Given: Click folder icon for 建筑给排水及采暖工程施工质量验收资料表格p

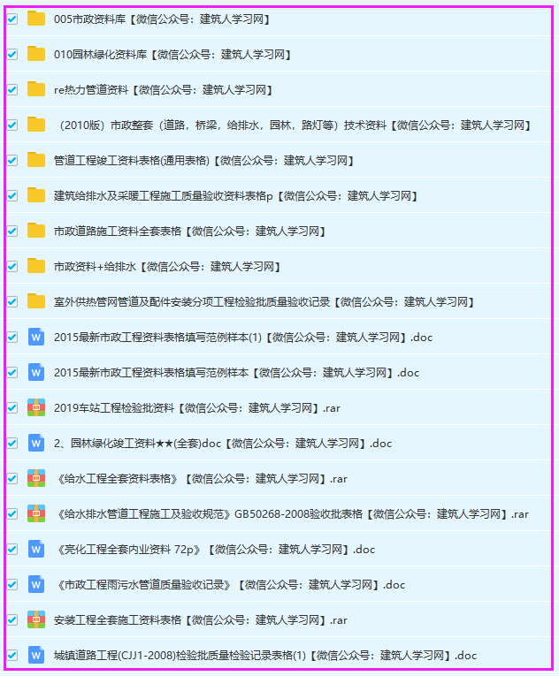Looking at the screenshot, I should point(36,195).
